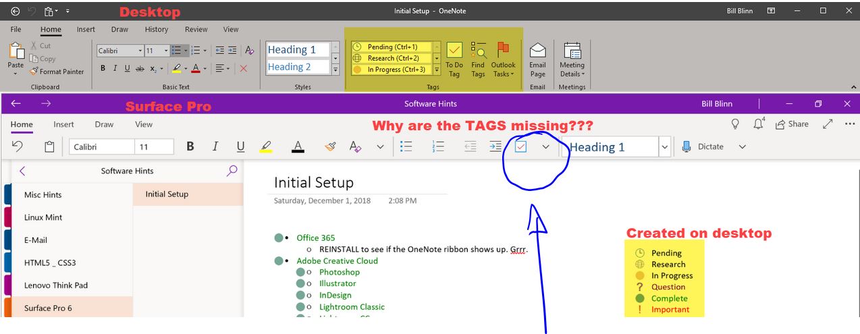
Task: Apply Heading 2 style in desktop Styles
Action: (298, 67)
